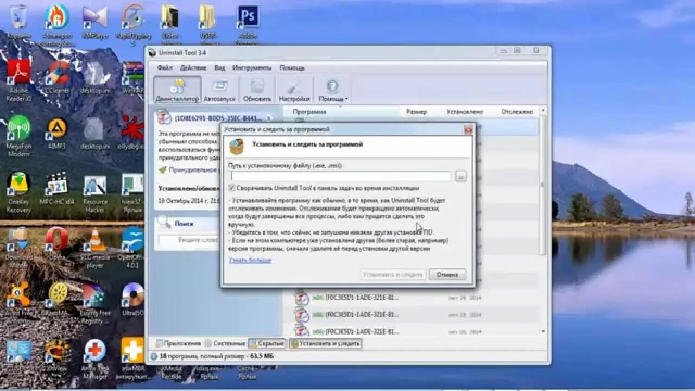Follow the Узнать больше link

tap(249, 260)
